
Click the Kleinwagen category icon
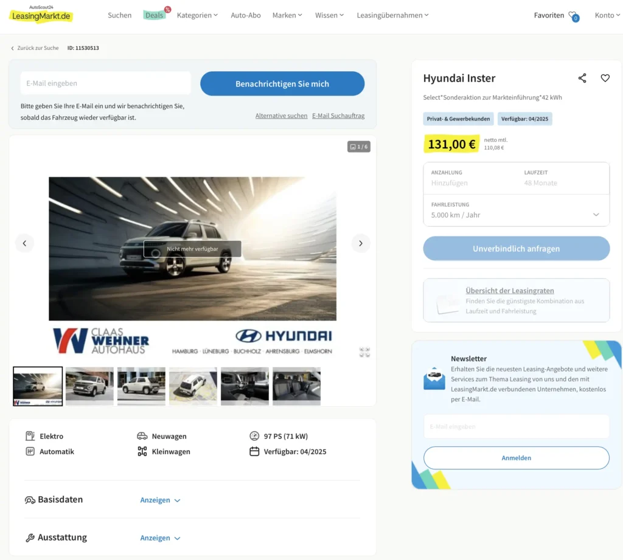coord(142,451)
